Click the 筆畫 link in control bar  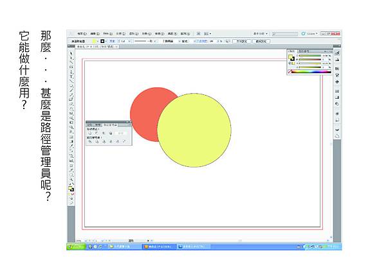[112, 41]
